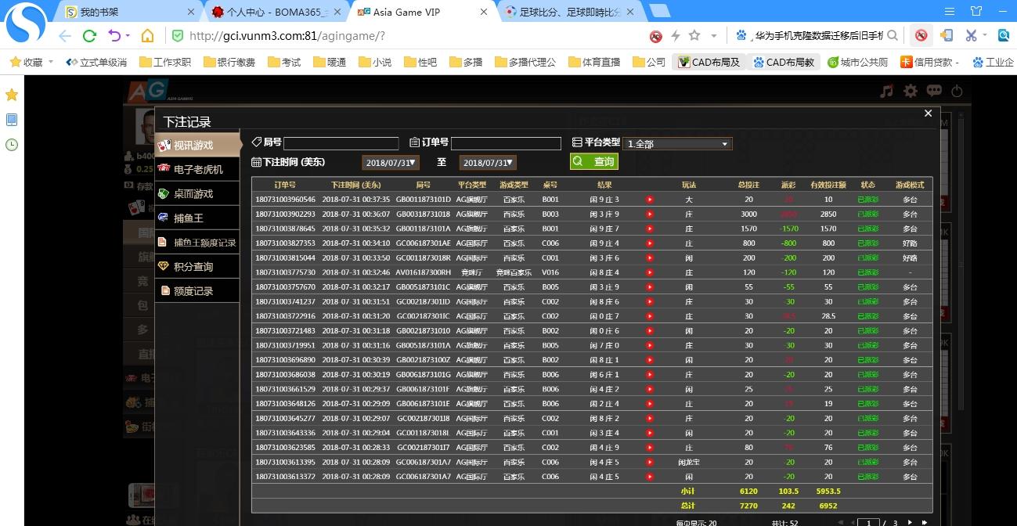Click the 订单号 input field
Screen dimensions: 1017x526
(506, 143)
